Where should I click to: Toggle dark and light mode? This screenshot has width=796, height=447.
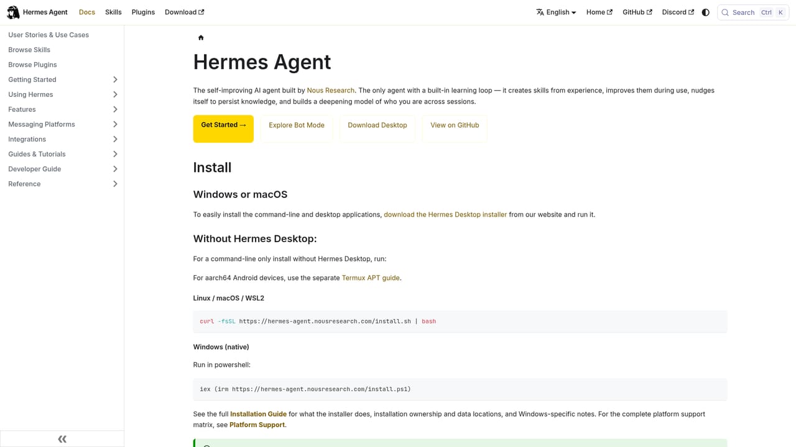point(705,12)
